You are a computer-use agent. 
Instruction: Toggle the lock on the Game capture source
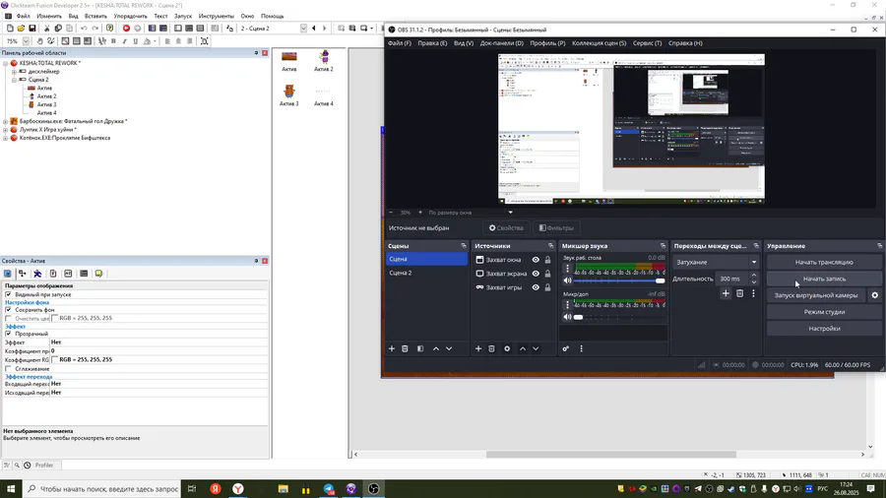point(547,287)
